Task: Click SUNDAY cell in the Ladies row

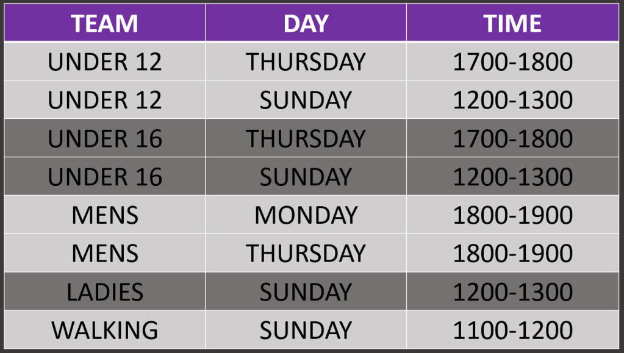Action: pyautogui.click(x=306, y=292)
